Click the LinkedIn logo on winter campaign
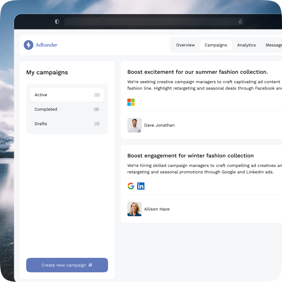Screen dimensions: 282x282 click(x=141, y=186)
